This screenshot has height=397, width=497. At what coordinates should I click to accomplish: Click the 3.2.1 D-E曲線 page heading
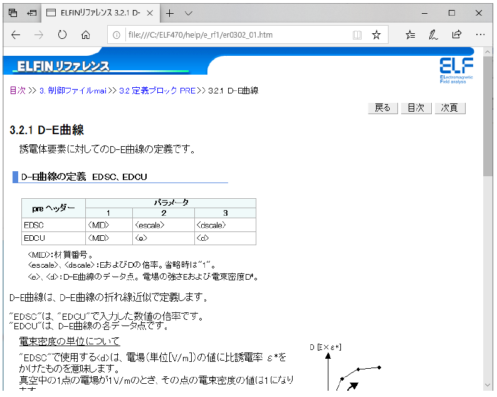pos(47,130)
